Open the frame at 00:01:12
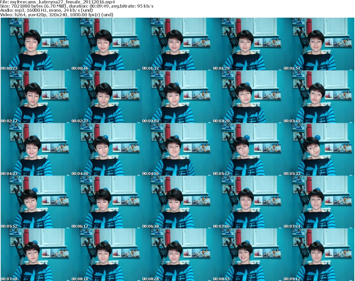 coord(177,44)
